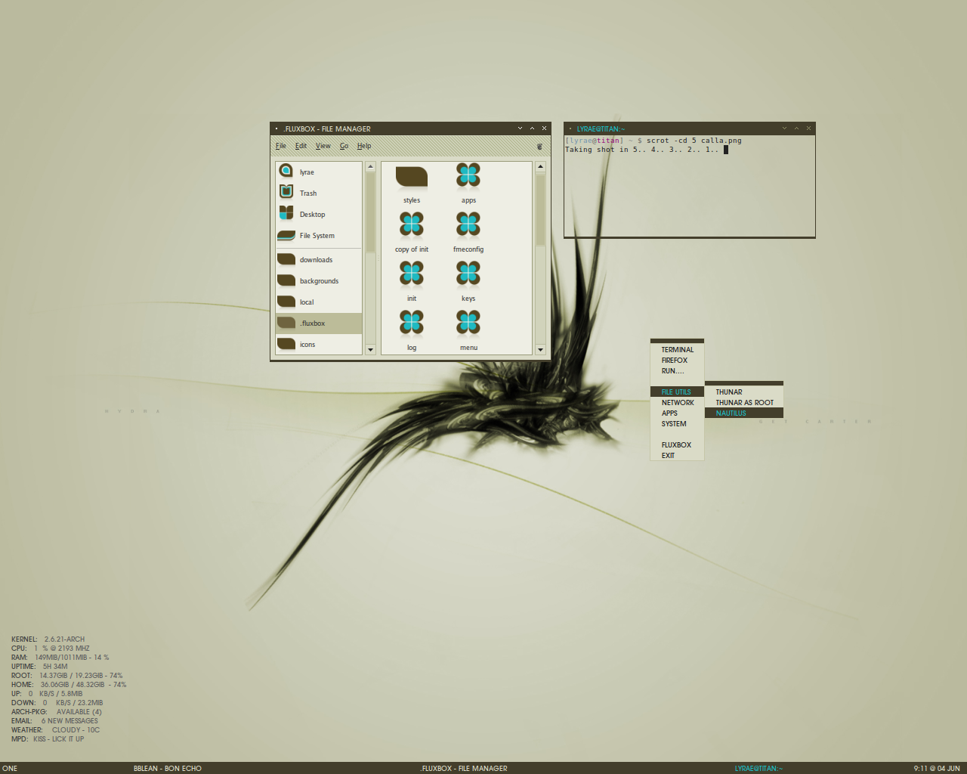The height and width of the screenshot is (774, 967).
Task: Click the .fluxbox folder icon in sidebar
Action: click(286, 323)
